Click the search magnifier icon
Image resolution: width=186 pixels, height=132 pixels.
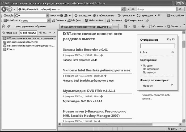[x=179, y=9]
